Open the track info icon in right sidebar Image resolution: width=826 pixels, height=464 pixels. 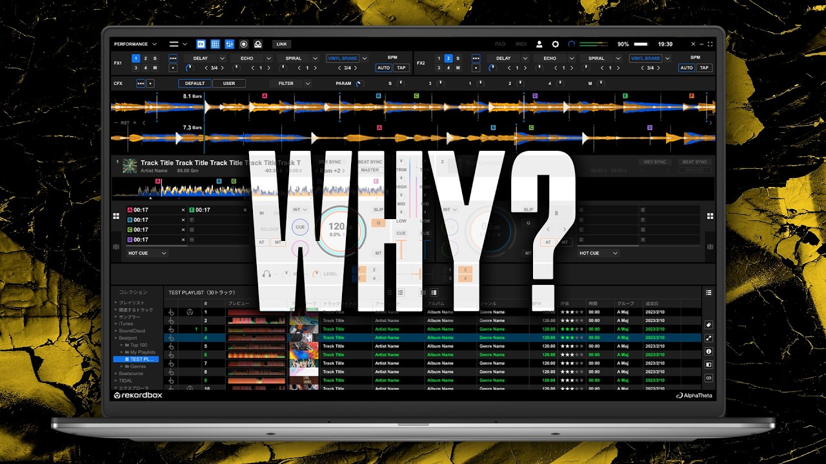coord(709,351)
